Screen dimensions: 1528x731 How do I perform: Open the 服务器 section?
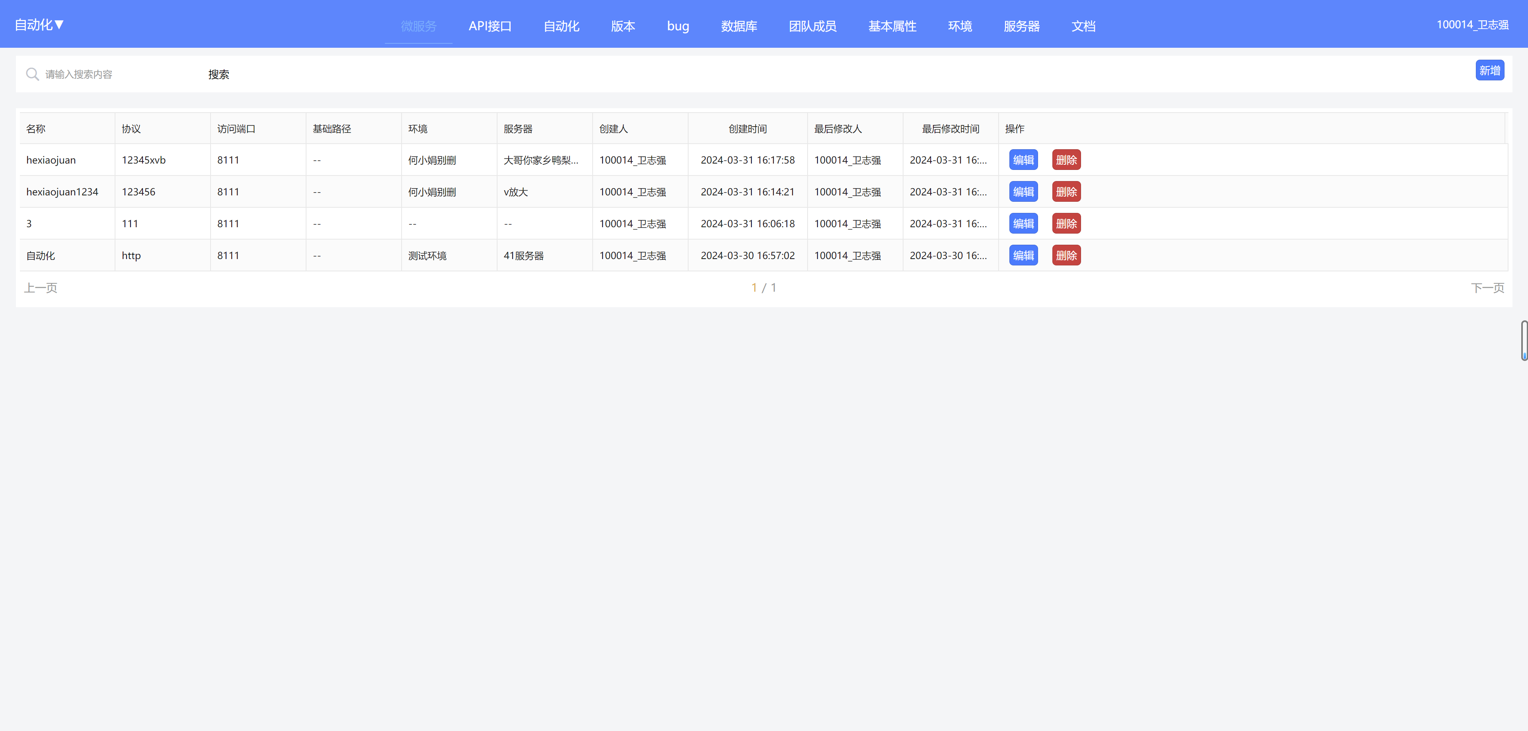point(1021,26)
